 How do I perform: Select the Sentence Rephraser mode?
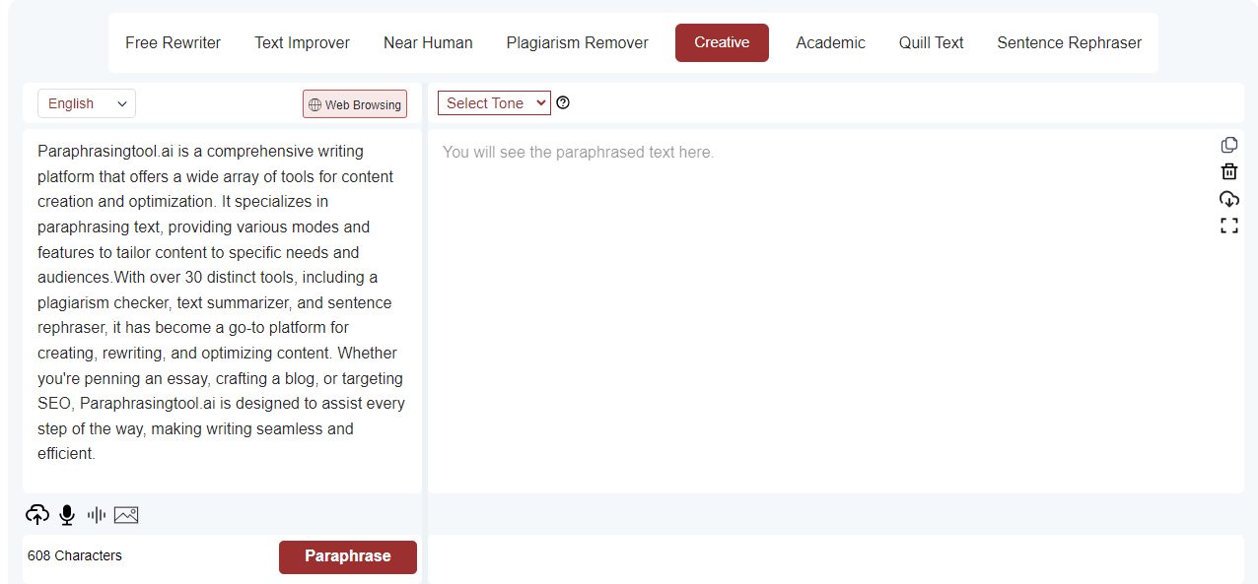[1069, 42]
